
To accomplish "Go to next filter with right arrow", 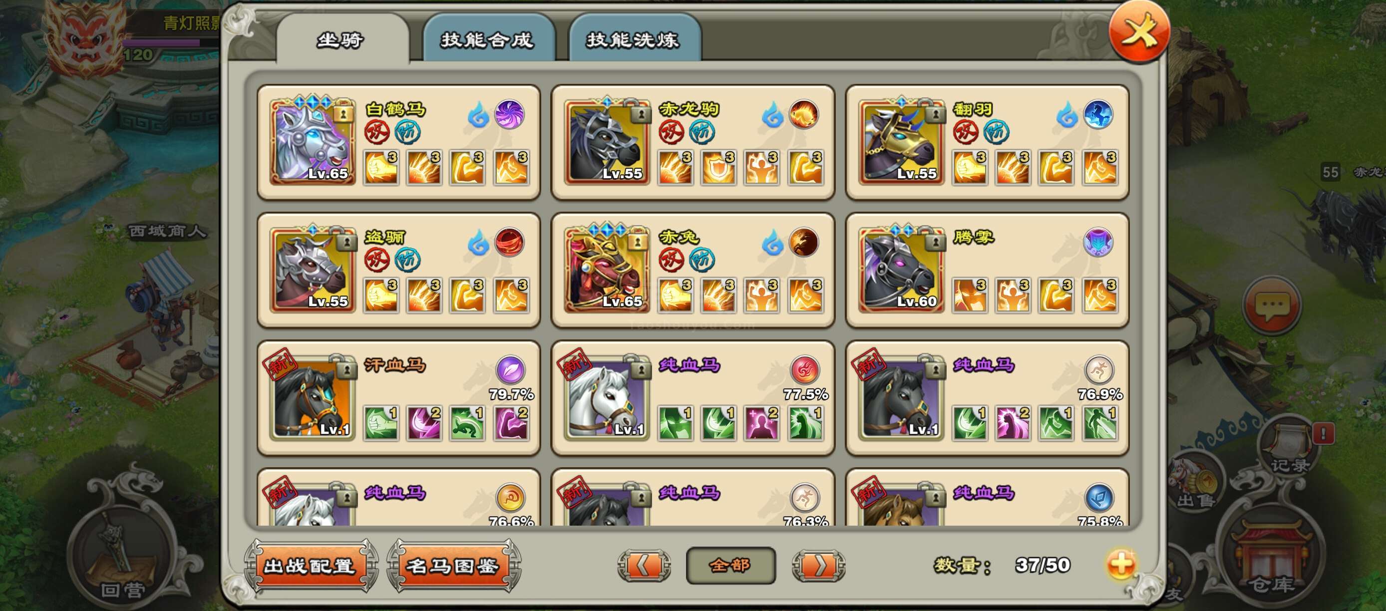I will (818, 565).
